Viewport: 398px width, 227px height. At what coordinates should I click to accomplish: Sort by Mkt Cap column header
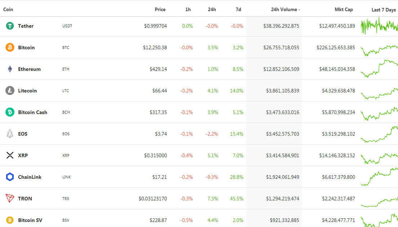(x=344, y=10)
